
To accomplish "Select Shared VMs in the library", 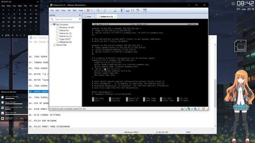I will pyautogui.click(x=61, y=45).
